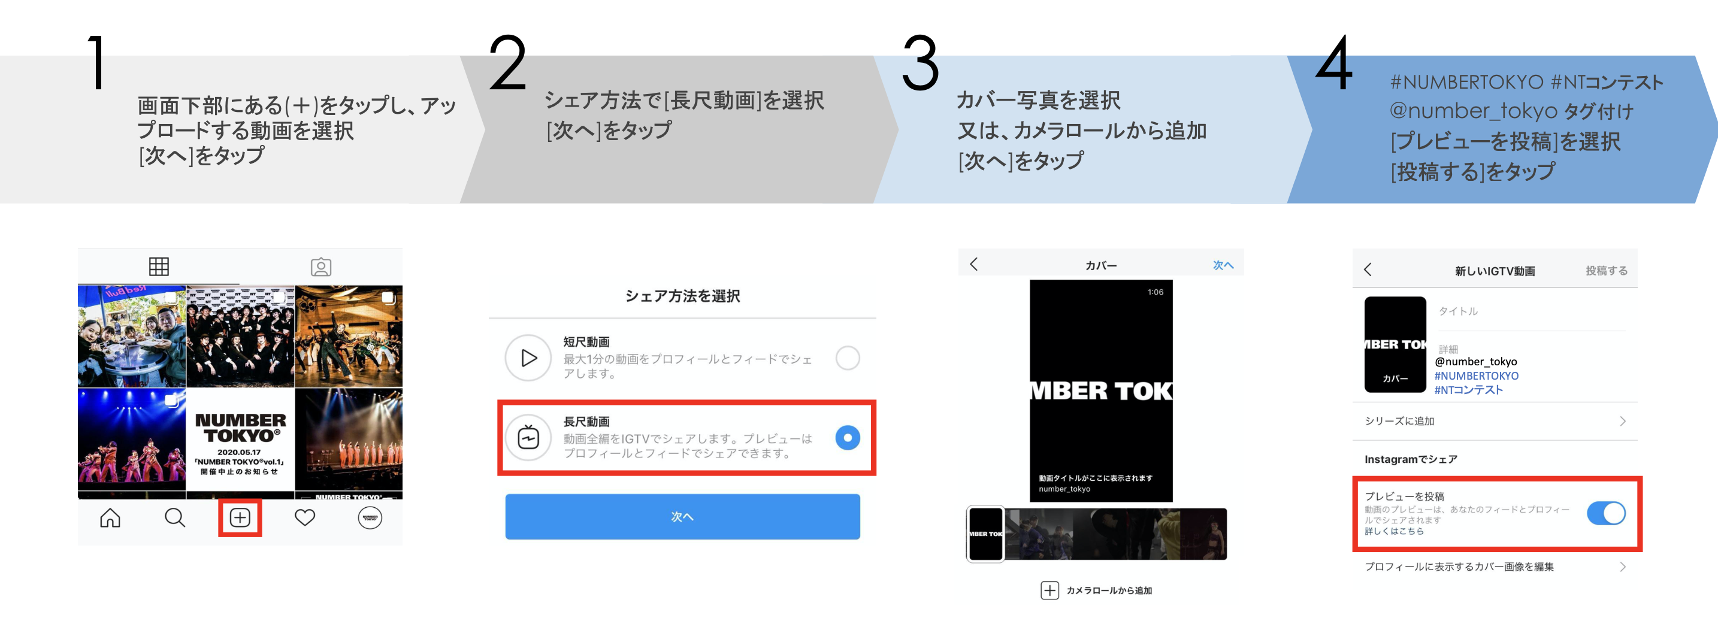Open the NUMBER TOKYO profile avatar icon
This screenshot has height=624, width=1718.
(370, 517)
